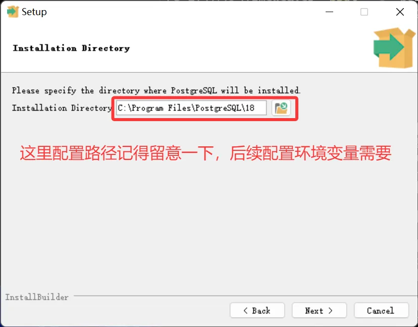
Task: Click the InstallBuilder label
Action: tap(37, 297)
